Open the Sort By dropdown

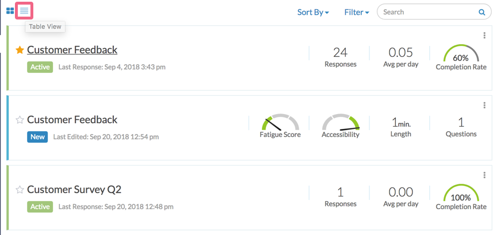(x=313, y=11)
